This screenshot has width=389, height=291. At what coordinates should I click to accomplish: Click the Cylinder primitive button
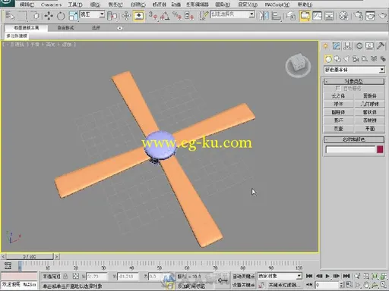click(x=338, y=112)
